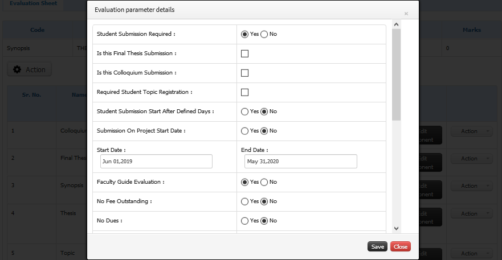Viewport: 502px width, 260px height.
Task: Choose Yes for No Fee Outstanding
Action: 244,201
